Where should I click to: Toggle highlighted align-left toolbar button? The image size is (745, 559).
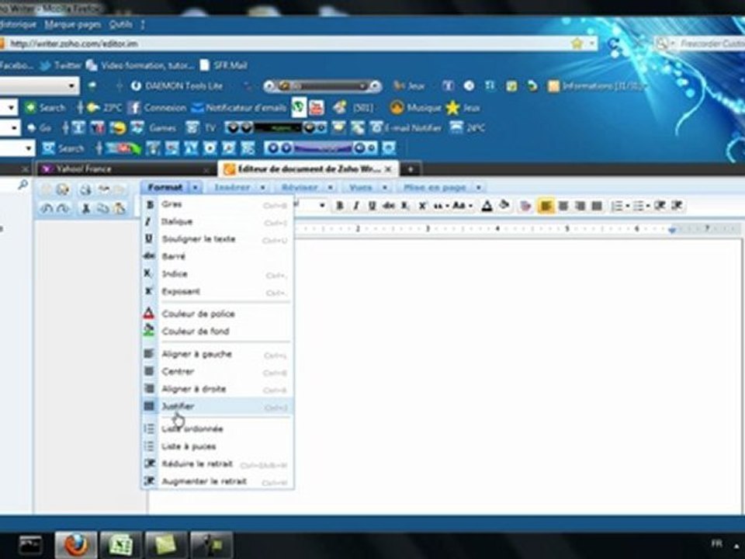tap(546, 206)
